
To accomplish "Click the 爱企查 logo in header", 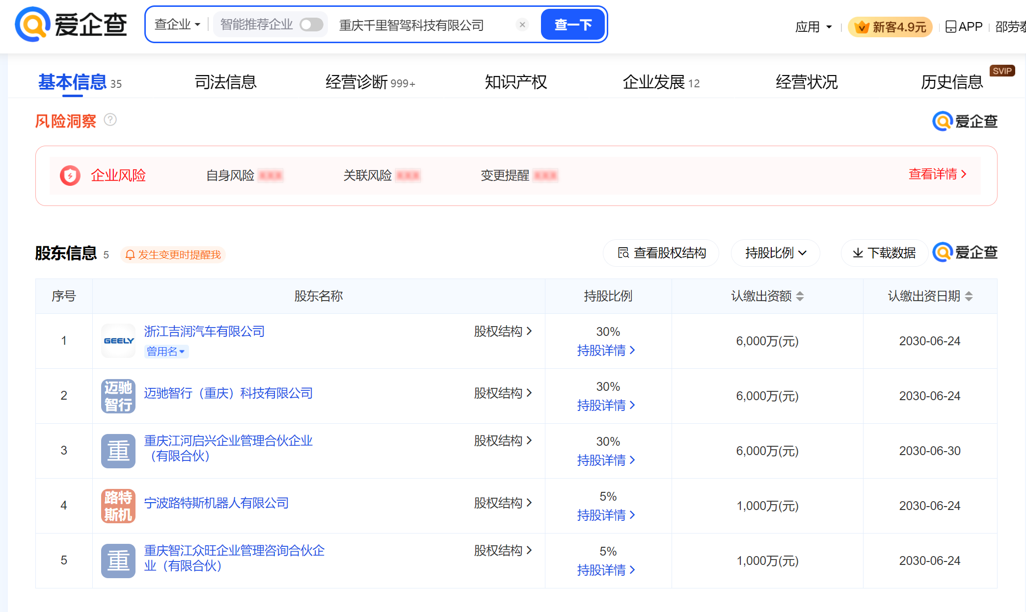I will (x=71, y=25).
